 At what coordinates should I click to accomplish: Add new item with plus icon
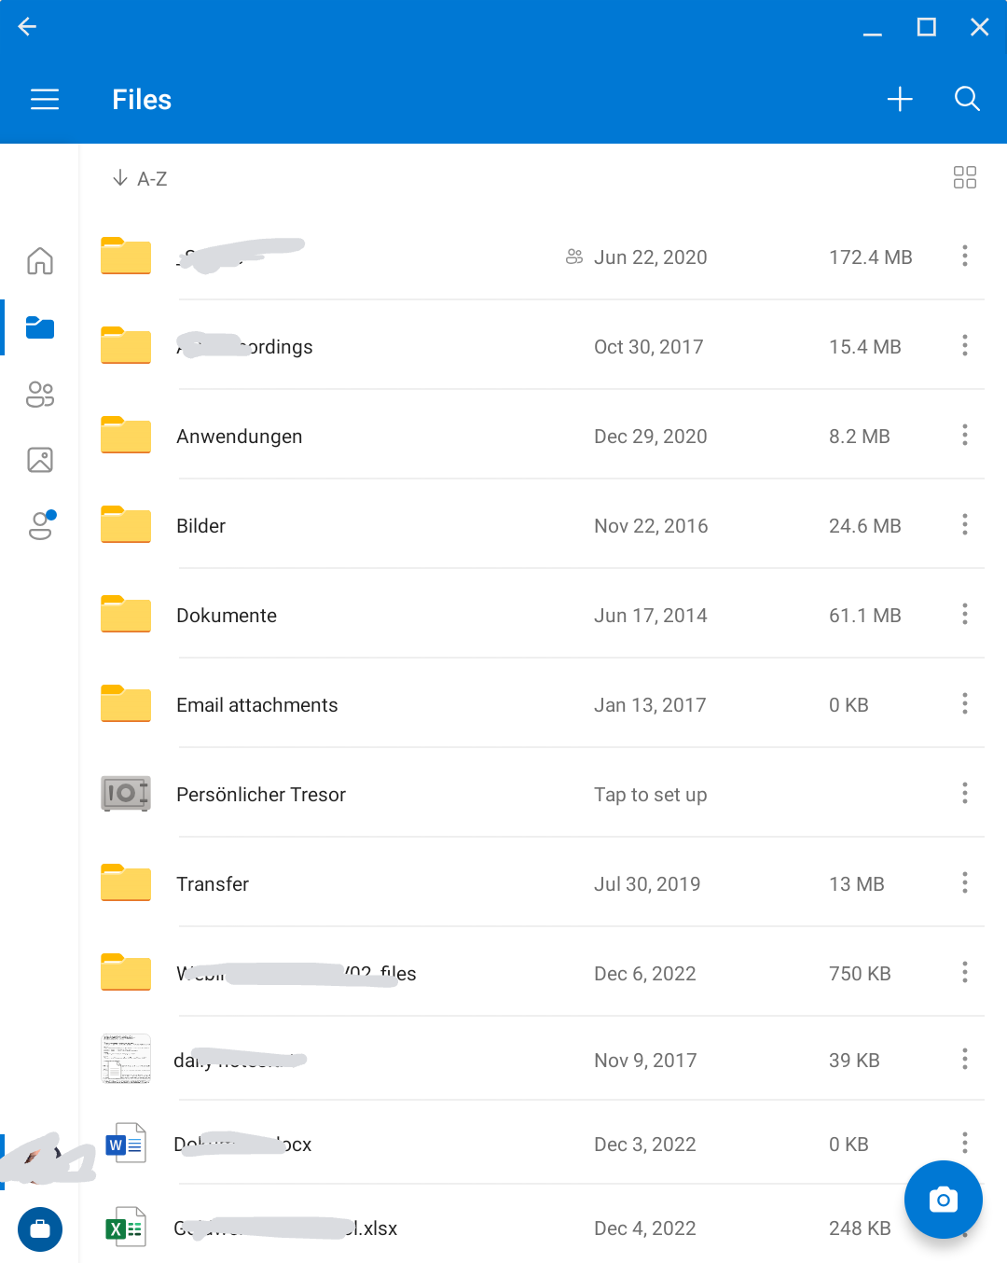[x=900, y=99]
